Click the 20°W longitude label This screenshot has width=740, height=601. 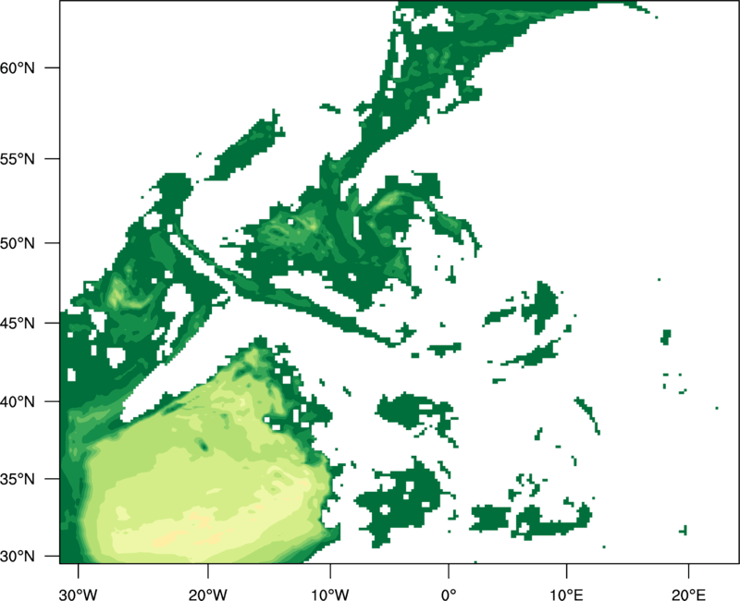coord(208,595)
